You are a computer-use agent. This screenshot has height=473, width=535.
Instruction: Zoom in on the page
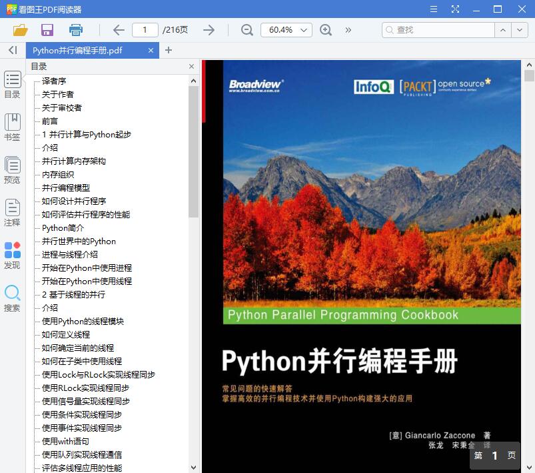tap(326, 30)
